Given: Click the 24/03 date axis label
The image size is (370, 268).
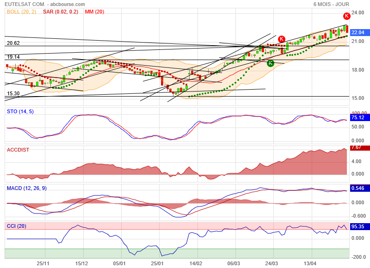Looking at the screenshot, I should [x=271, y=263].
